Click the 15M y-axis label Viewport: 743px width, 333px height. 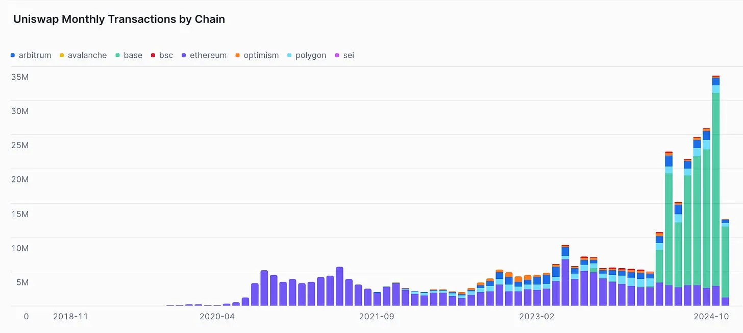[x=19, y=213]
